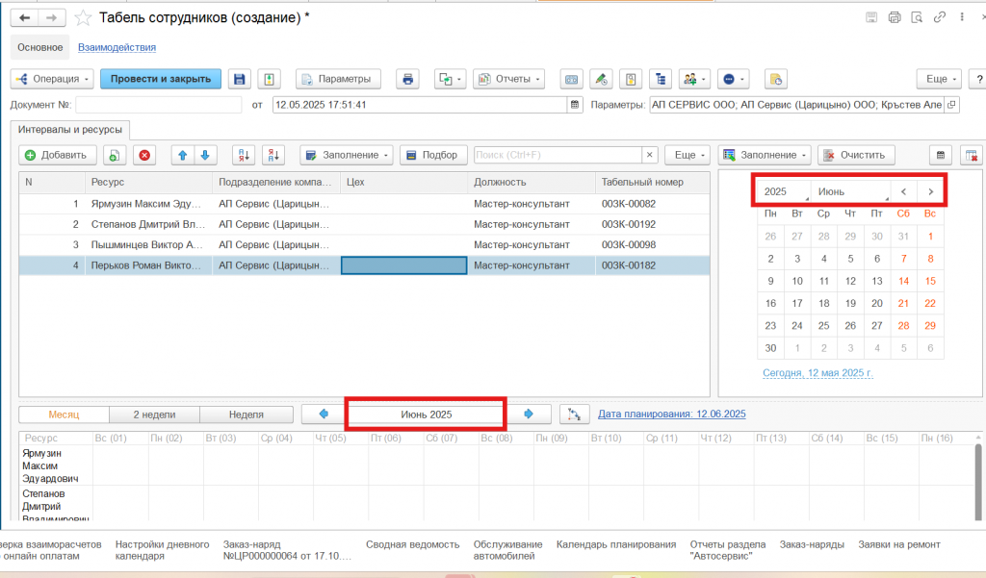The image size is (986, 578).
Task: Select the Интервалы и ресурсы tab
Action: coord(69,129)
